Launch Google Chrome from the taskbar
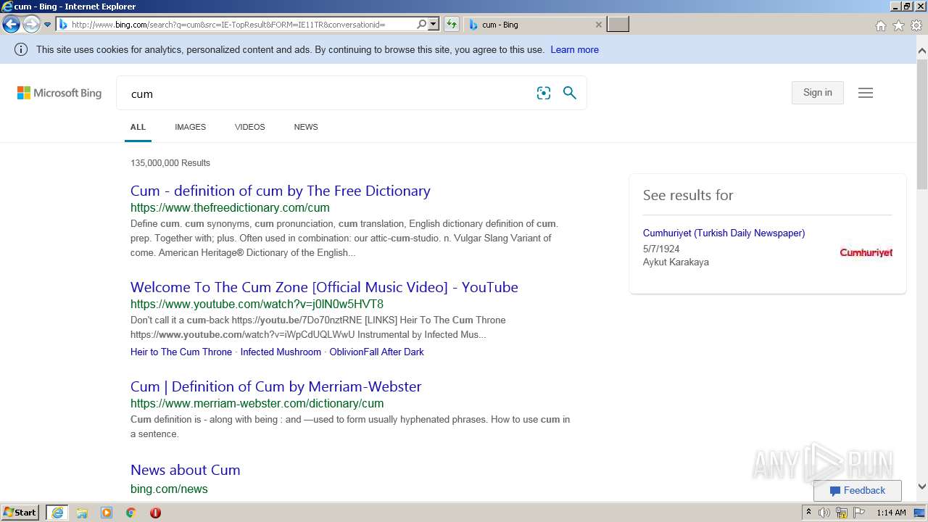The image size is (928, 522). click(130, 513)
